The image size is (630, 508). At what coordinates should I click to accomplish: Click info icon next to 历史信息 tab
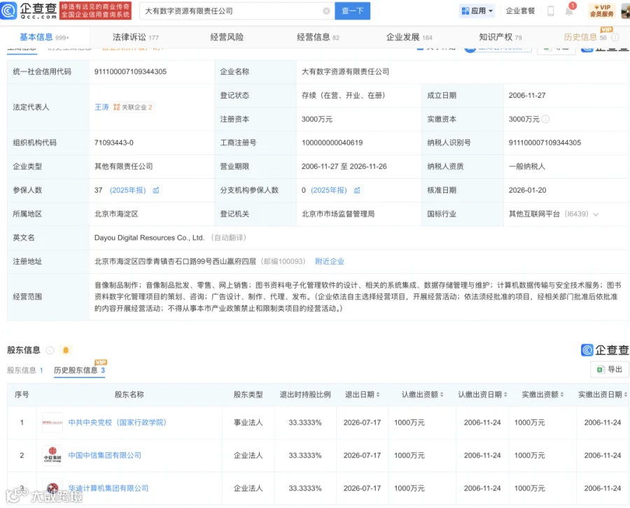point(615,37)
